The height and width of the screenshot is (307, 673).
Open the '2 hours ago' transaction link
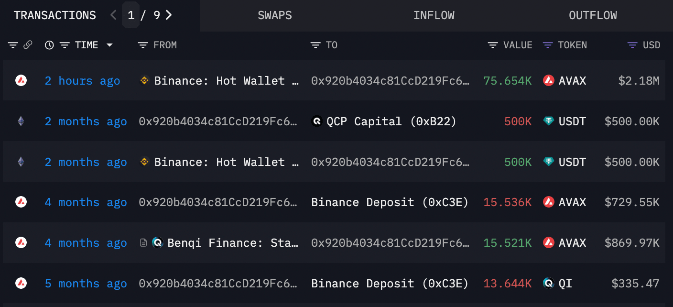pos(82,81)
